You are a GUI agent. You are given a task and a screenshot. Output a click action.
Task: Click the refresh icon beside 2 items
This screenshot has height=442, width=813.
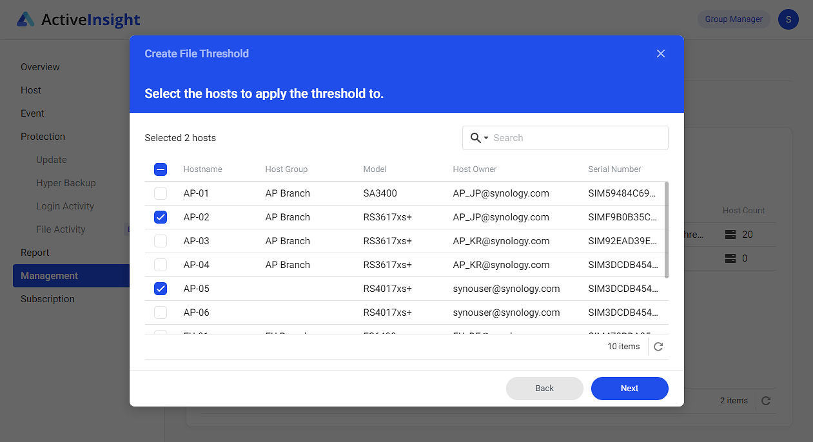(765, 400)
